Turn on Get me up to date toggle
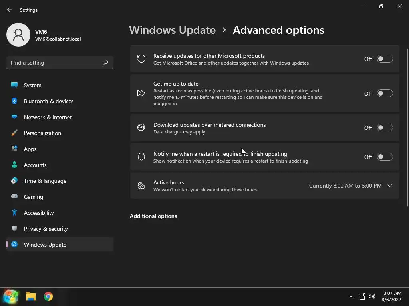Viewport: 409px width, 306px height. [x=385, y=93]
